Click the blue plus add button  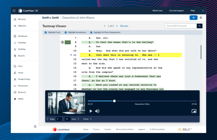click(x=194, y=17)
